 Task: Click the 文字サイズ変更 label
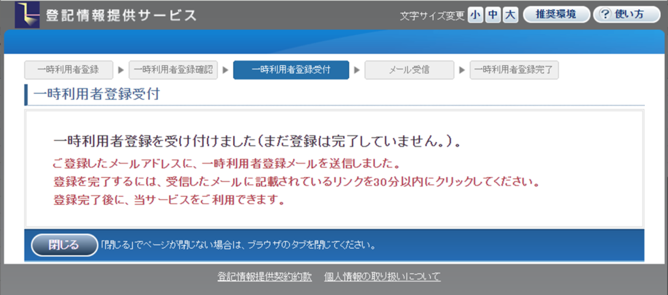(x=432, y=16)
